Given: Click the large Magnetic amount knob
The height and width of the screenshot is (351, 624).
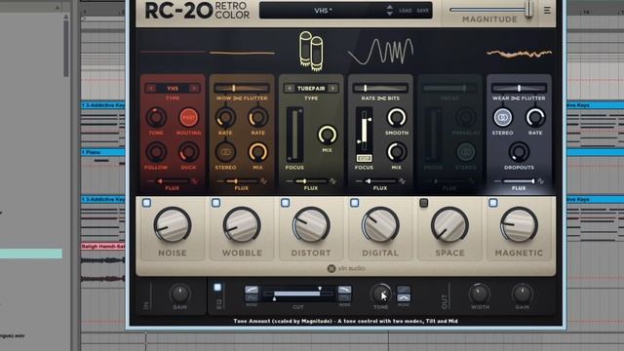Looking at the screenshot, I should 519,225.
